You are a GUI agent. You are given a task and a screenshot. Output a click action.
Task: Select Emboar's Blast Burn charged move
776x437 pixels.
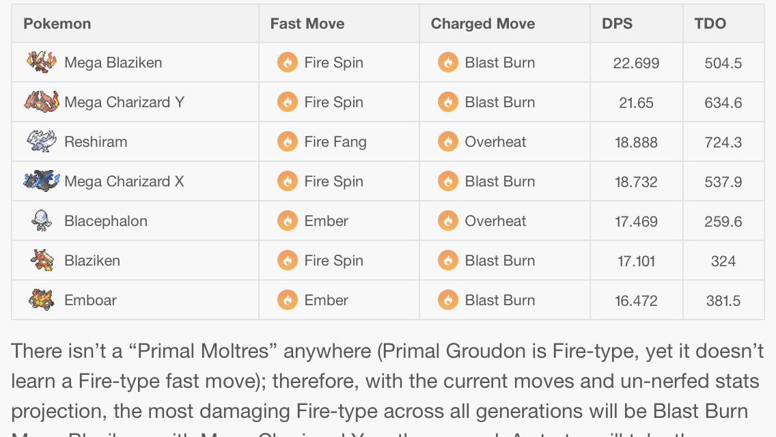point(499,300)
